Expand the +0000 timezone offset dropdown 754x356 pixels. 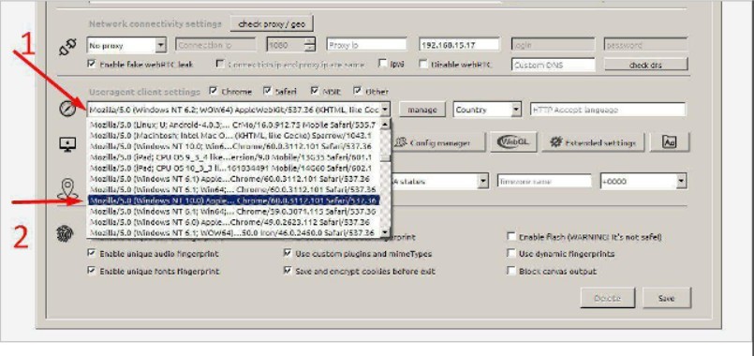(x=643, y=182)
